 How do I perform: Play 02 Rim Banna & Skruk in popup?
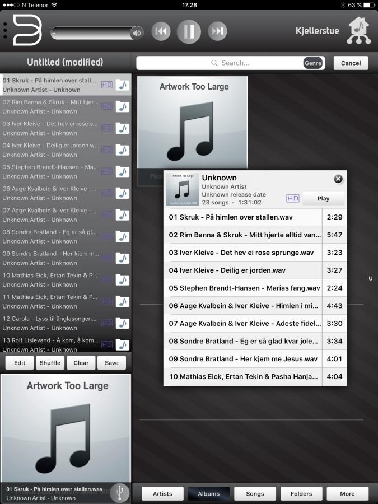click(x=255, y=235)
